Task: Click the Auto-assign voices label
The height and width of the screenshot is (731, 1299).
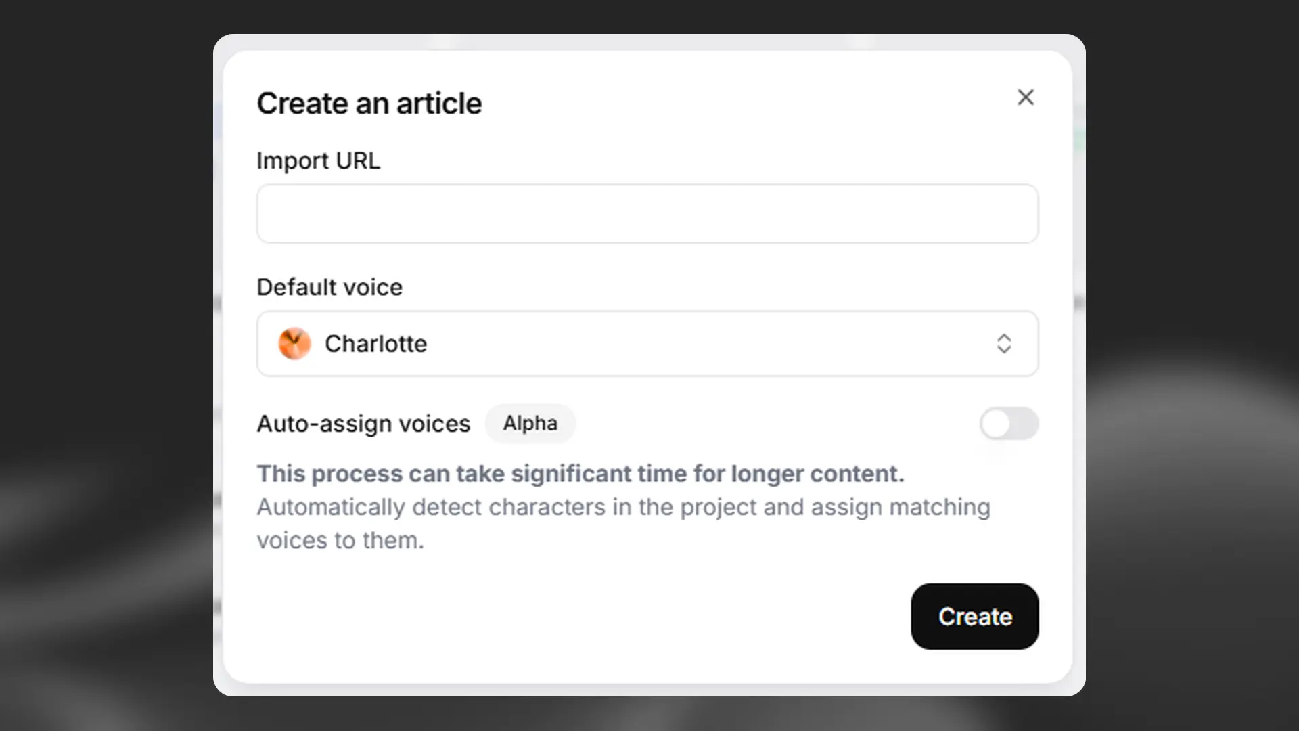Action: click(x=363, y=424)
